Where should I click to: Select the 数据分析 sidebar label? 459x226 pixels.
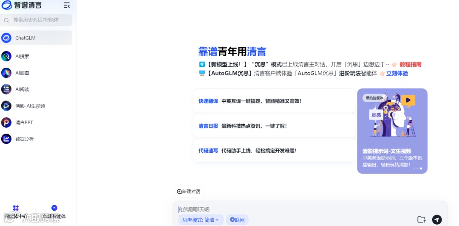(x=25, y=139)
